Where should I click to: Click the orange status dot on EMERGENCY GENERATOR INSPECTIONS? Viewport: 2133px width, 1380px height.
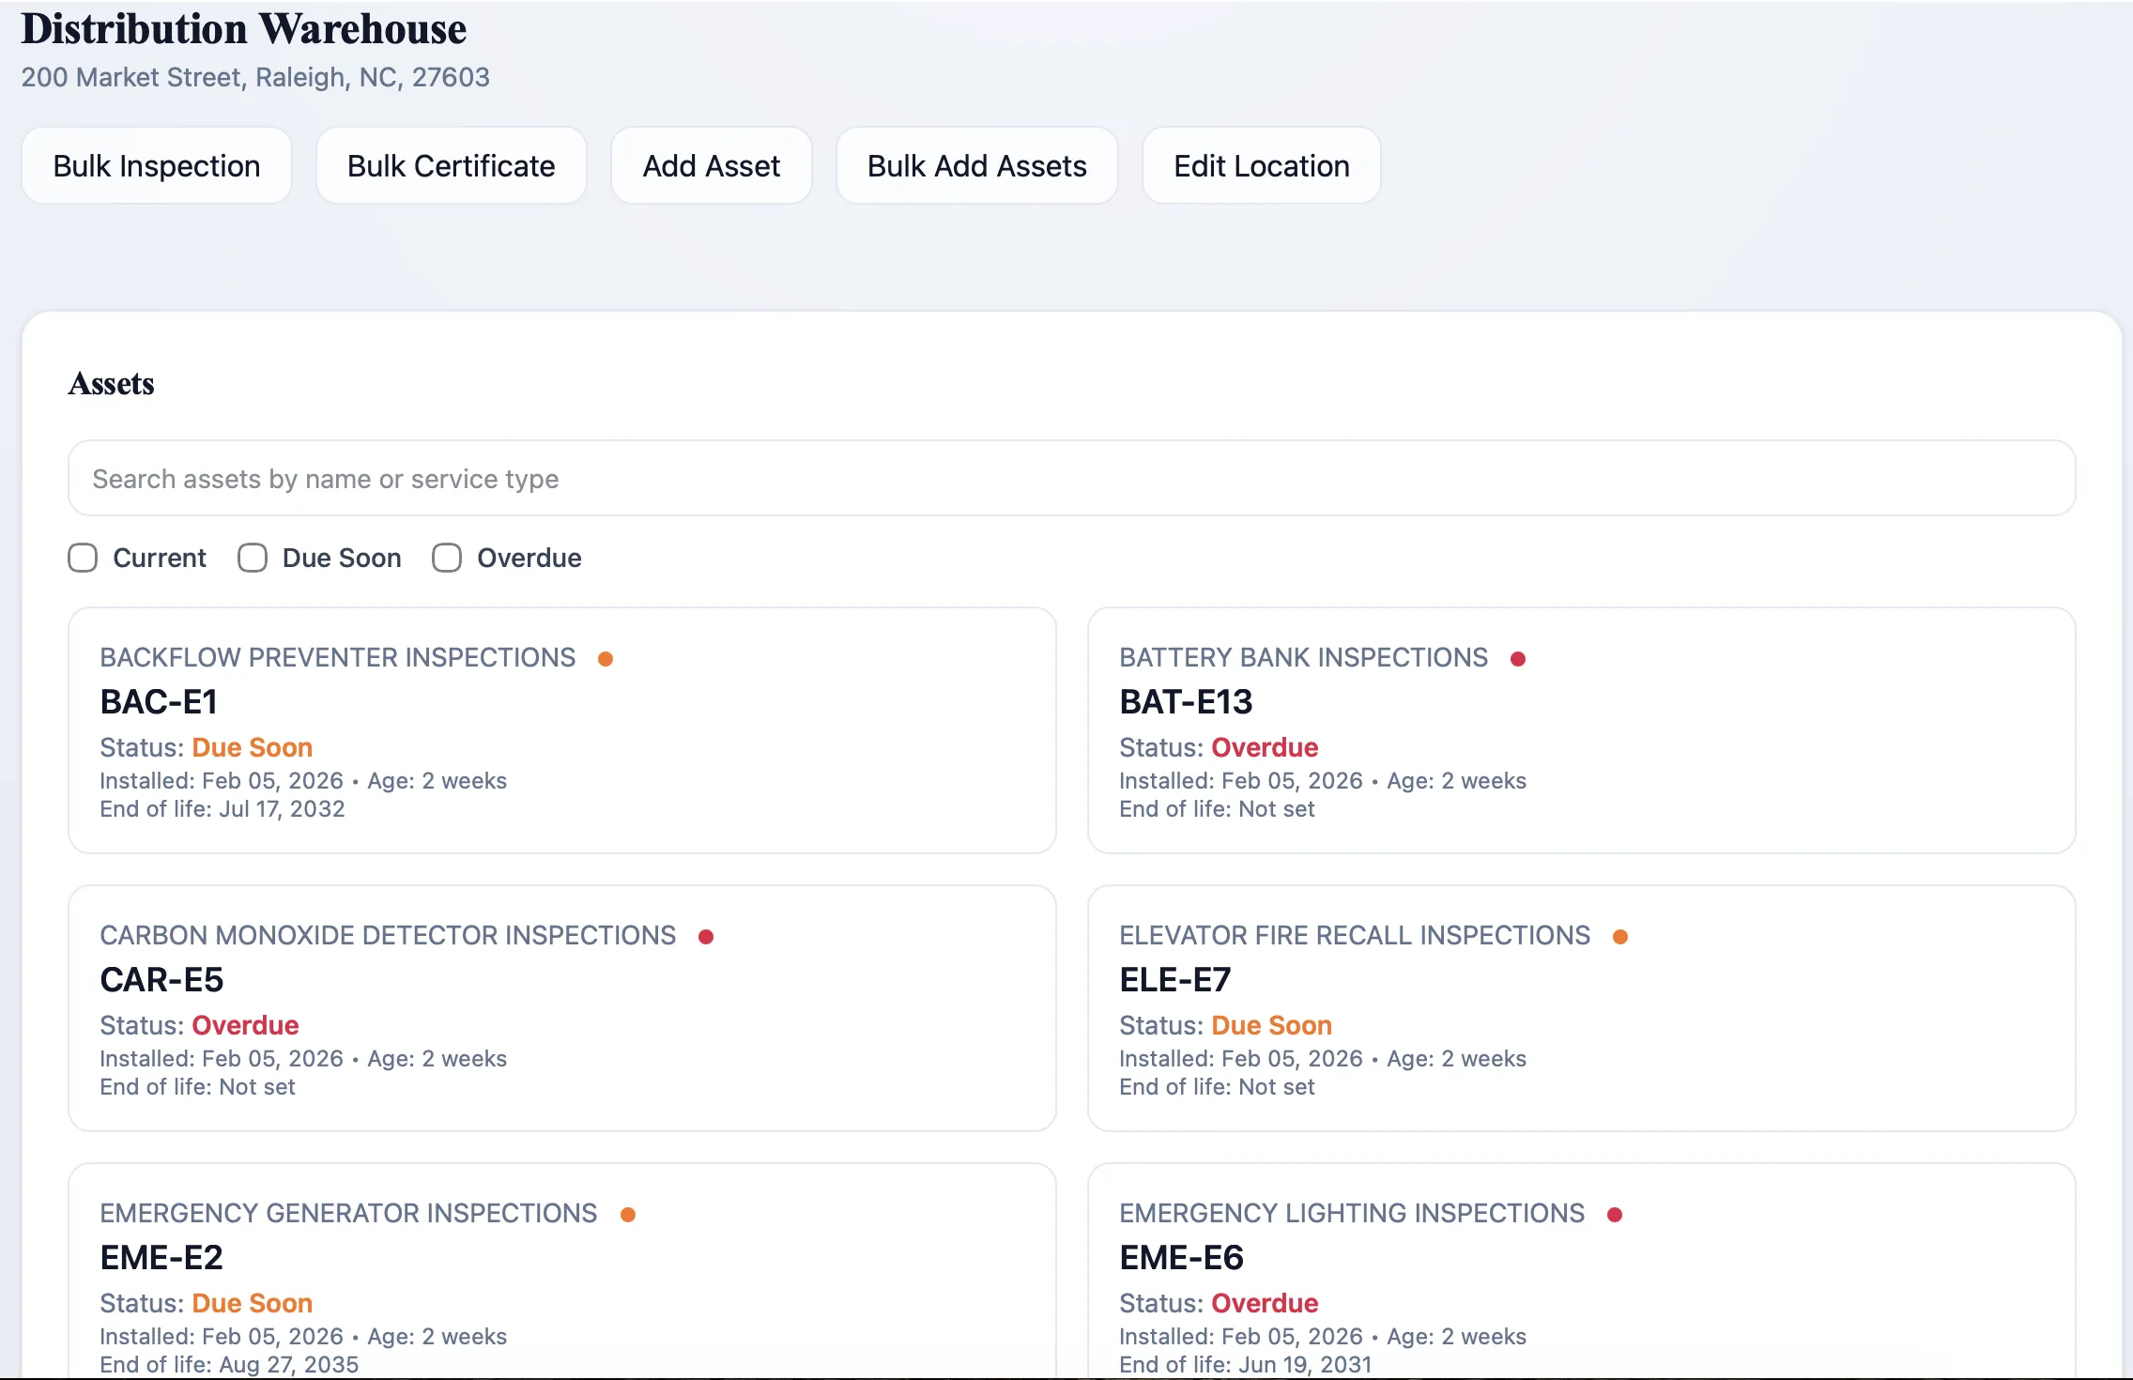(x=628, y=1213)
